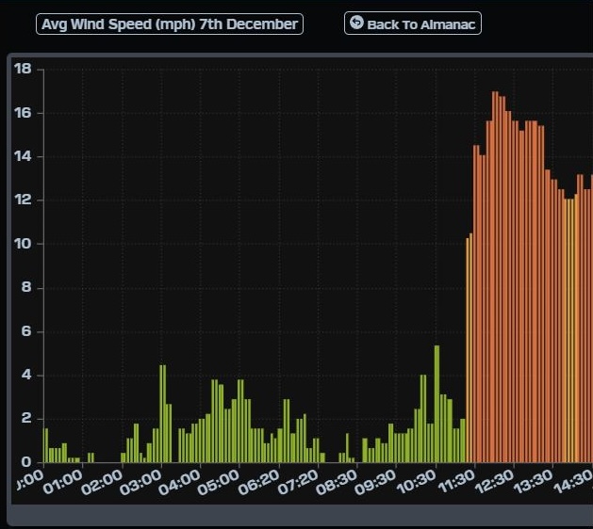Click the 6 value on the y-axis
593x529 pixels.
coord(26,331)
